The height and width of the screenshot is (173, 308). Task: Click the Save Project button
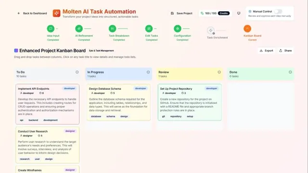click(181, 13)
